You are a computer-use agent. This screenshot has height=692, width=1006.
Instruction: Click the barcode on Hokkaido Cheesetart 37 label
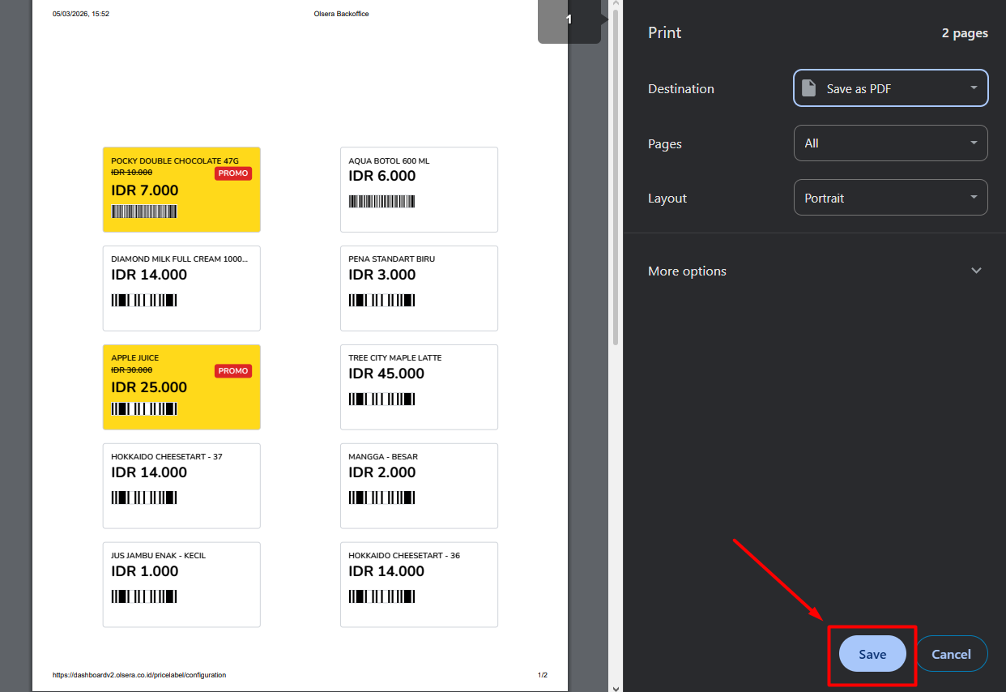point(144,498)
